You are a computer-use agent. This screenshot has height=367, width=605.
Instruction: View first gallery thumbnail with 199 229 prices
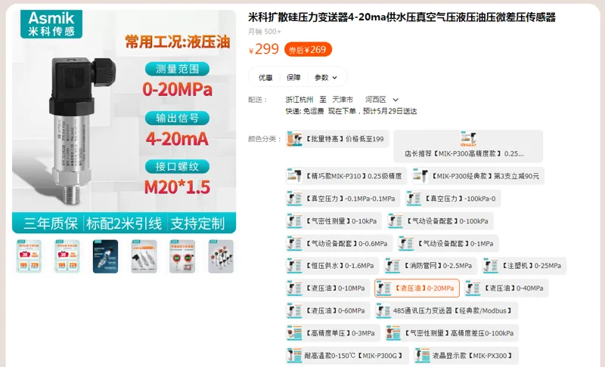click(x=29, y=257)
